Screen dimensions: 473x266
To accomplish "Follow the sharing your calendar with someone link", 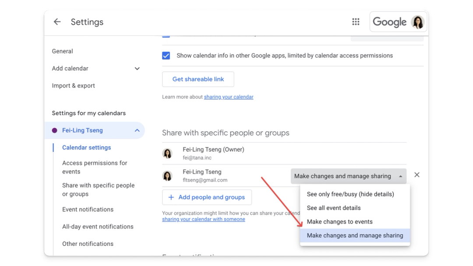I will (x=203, y=219).
